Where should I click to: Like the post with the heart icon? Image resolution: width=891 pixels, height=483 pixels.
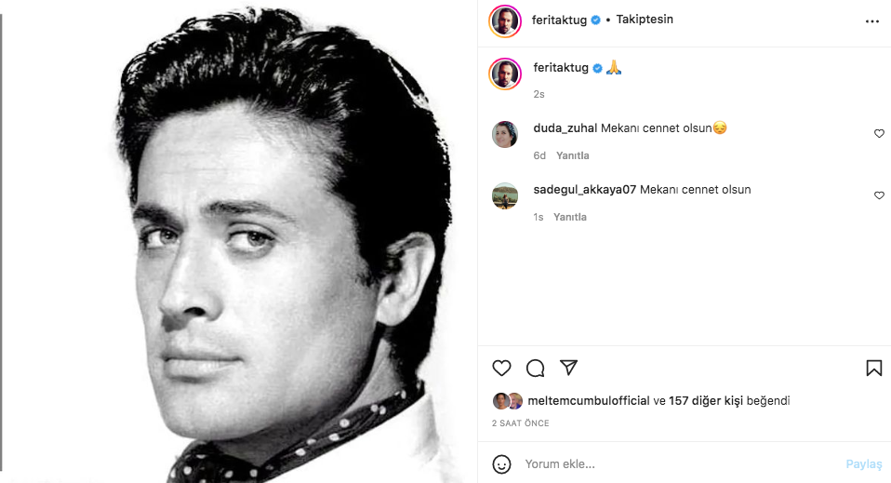(x=502, y=368)
